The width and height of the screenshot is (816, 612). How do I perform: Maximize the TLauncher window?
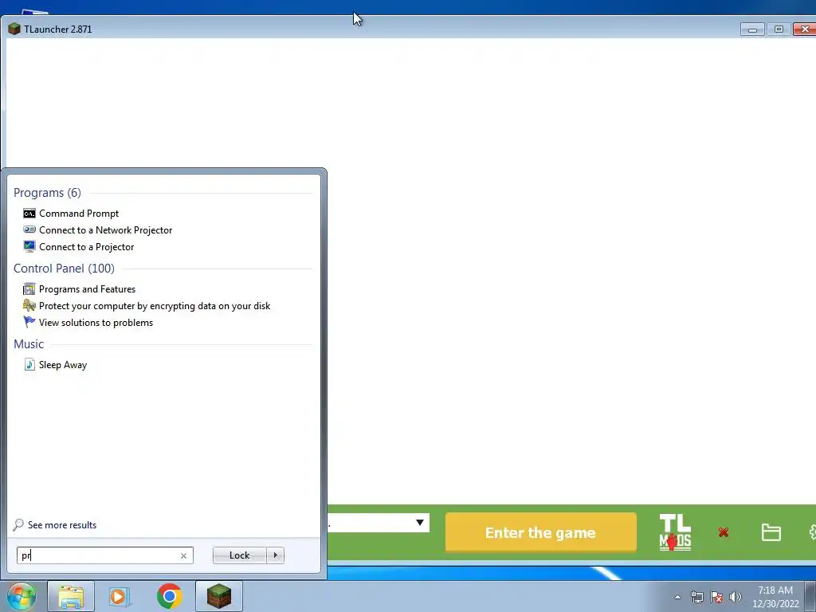click(779, 29)
